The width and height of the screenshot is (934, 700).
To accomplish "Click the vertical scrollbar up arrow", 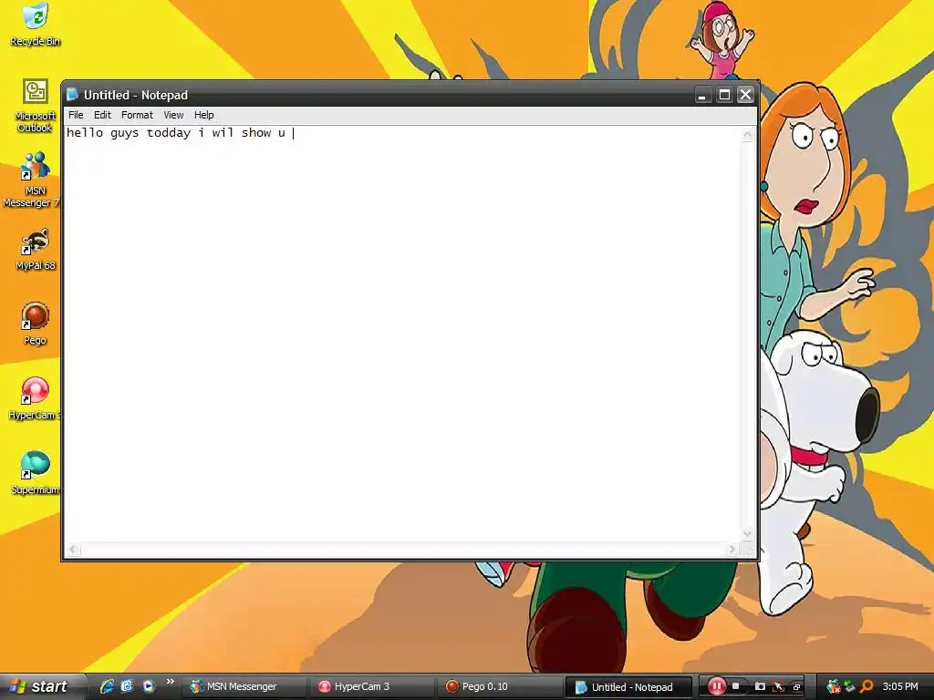I will tap(747, 135).
